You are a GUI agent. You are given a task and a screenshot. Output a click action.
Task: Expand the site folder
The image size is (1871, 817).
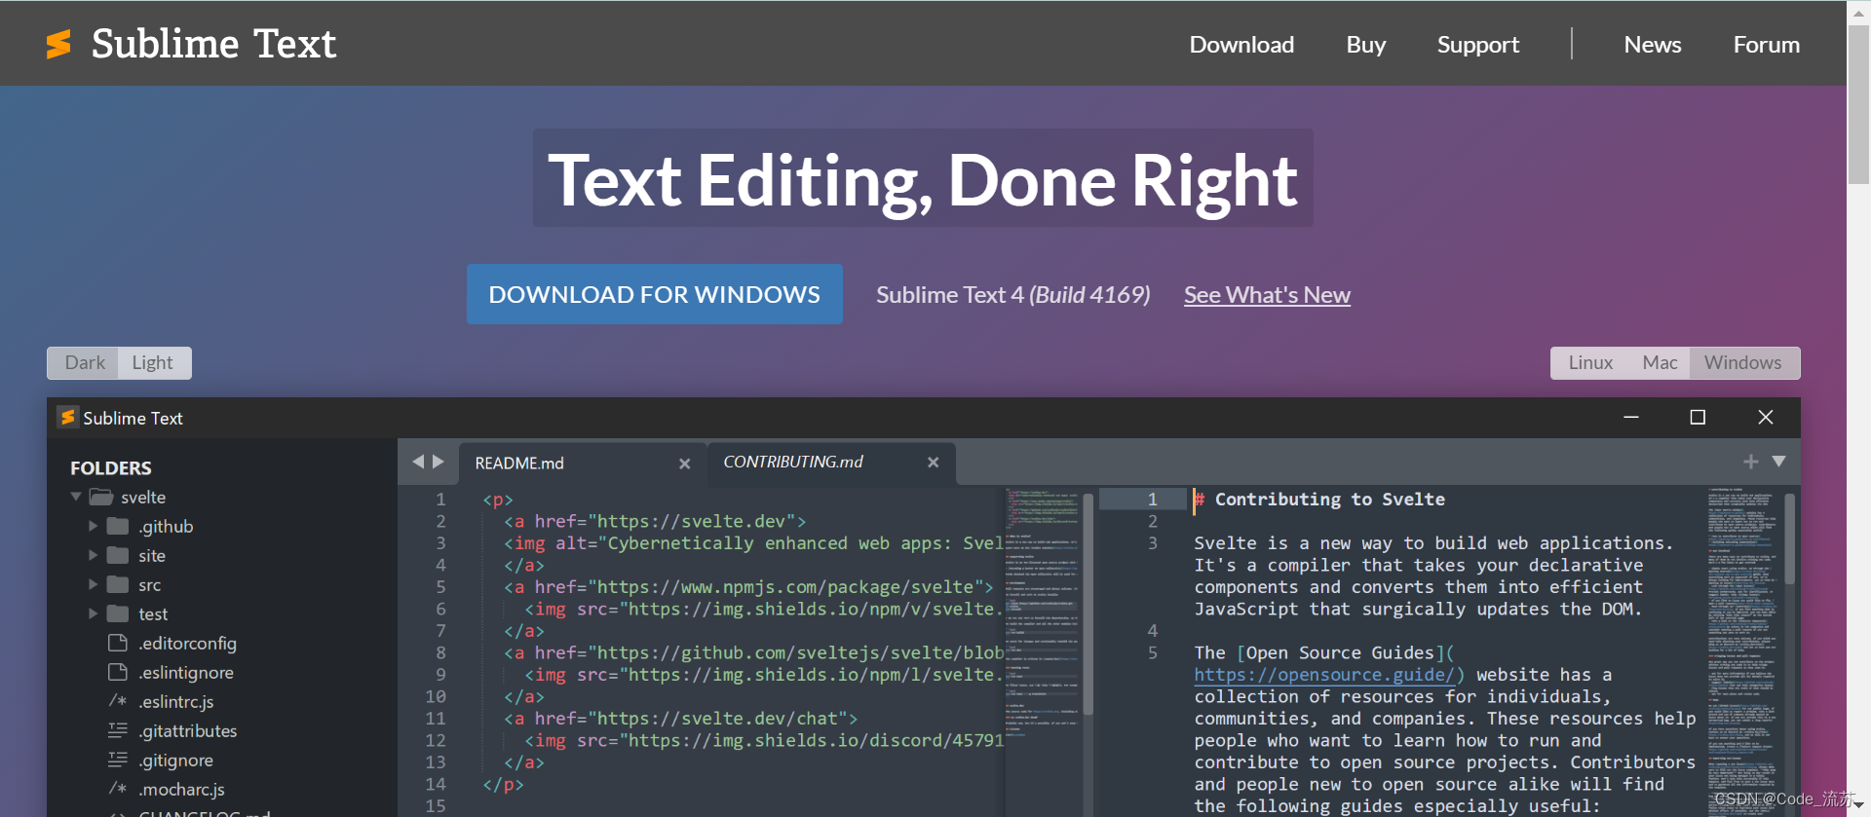tap(94, 555)
